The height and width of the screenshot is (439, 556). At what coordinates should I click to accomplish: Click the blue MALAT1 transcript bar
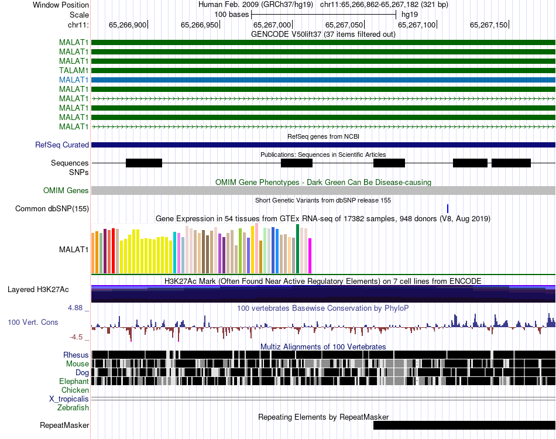tap(324, 80)
